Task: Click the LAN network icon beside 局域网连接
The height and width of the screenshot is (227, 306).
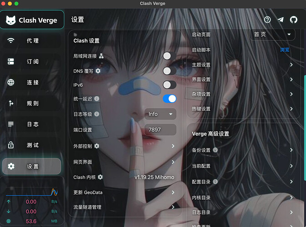Action: click(x=101, y=56)
